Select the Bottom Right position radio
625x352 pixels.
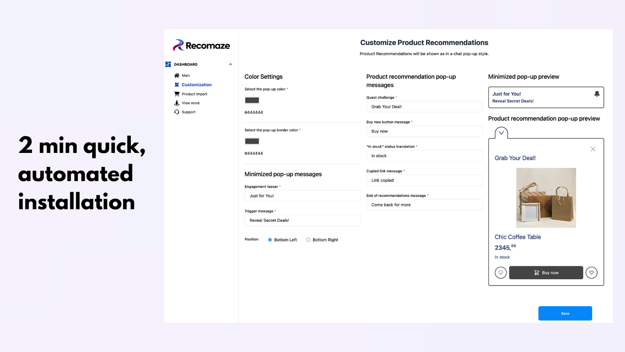click(x=309, y=240)
